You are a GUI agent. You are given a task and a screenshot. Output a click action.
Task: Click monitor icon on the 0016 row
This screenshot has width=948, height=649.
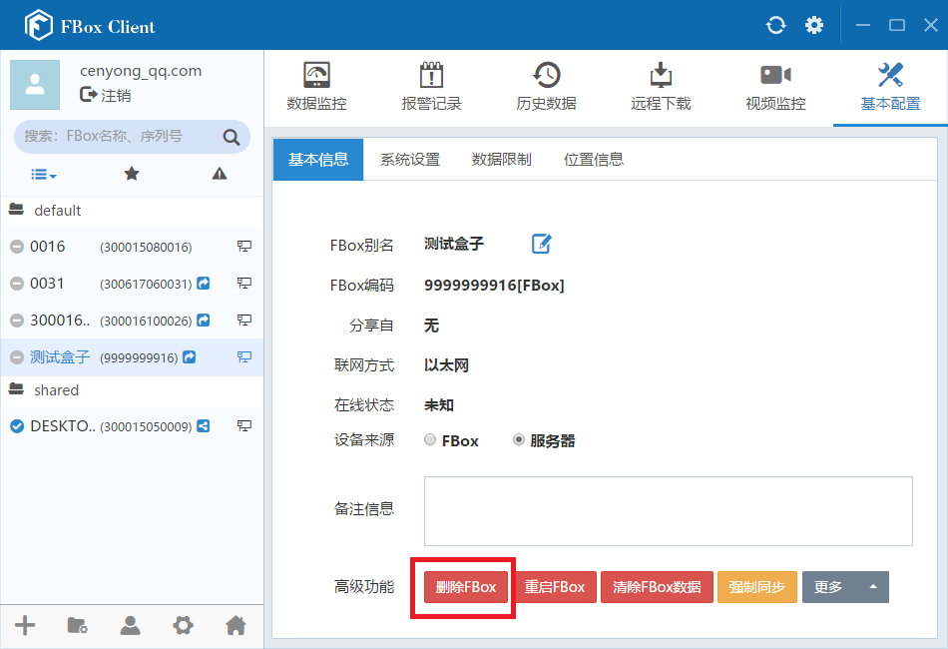click(x=244, y=247)
